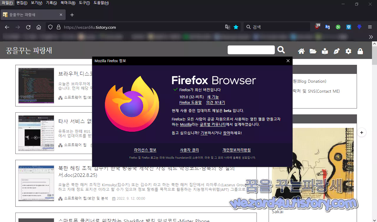Viewport: 377px width, 222px height.
Task: Open the Firefox hamburger application menu
Action: click(370, 27)
